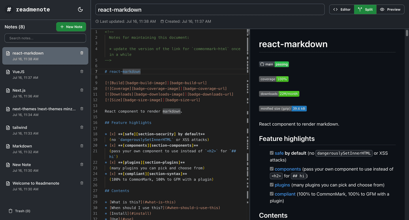Edit the react-markdown title field
This screenshot has width=409, height=220.
click(x=210, y=10)
